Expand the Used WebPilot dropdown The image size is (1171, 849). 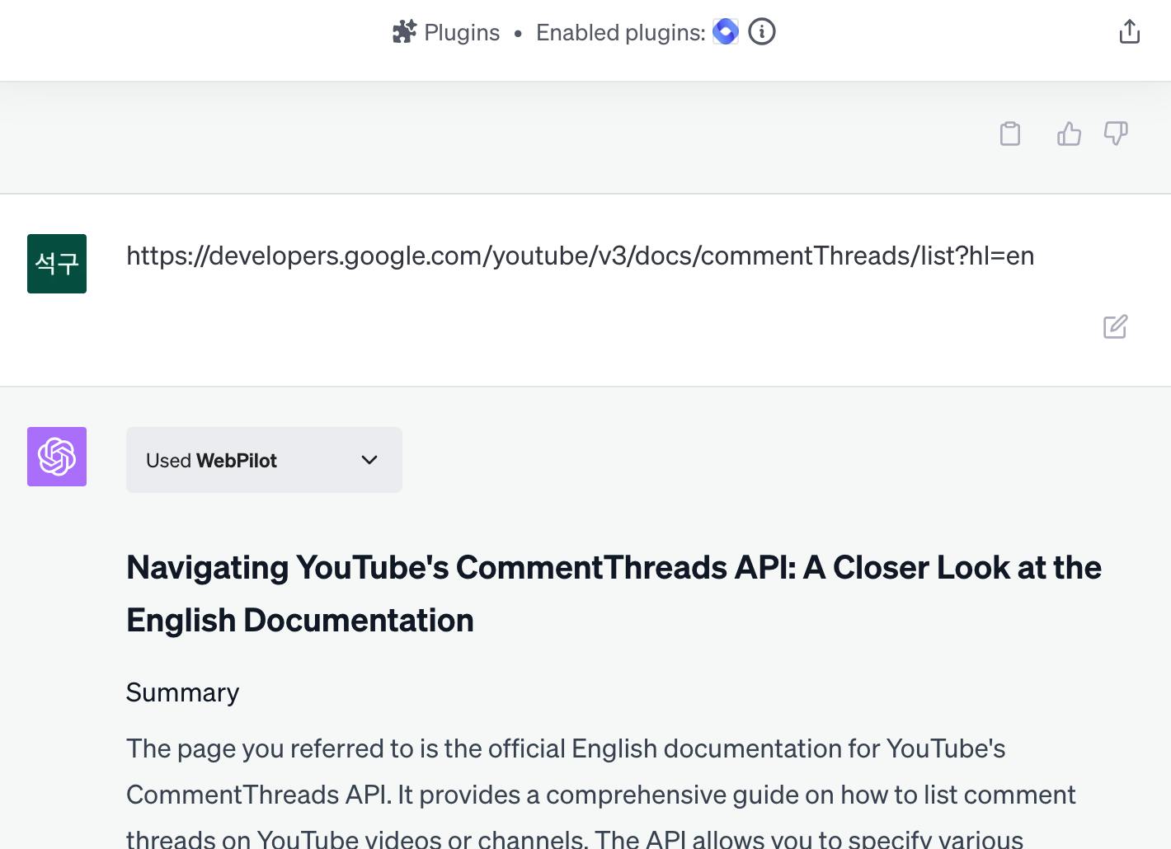tap(264, 460)
